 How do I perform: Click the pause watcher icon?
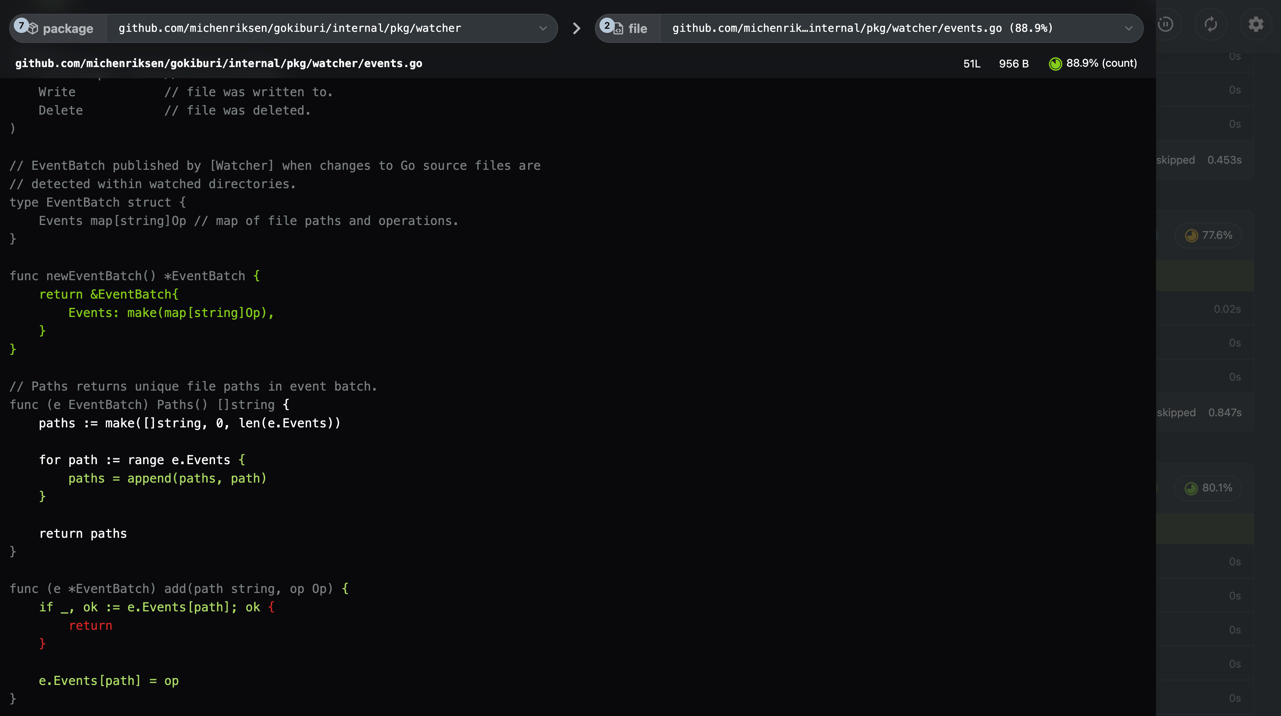pyautogui.click(x=1165, y=25)
